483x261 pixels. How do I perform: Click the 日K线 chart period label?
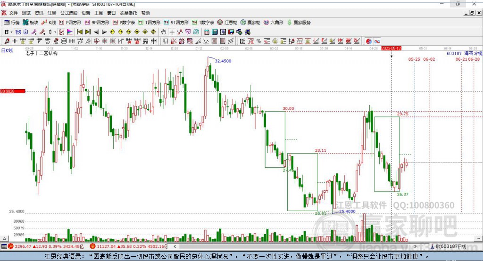7,50
